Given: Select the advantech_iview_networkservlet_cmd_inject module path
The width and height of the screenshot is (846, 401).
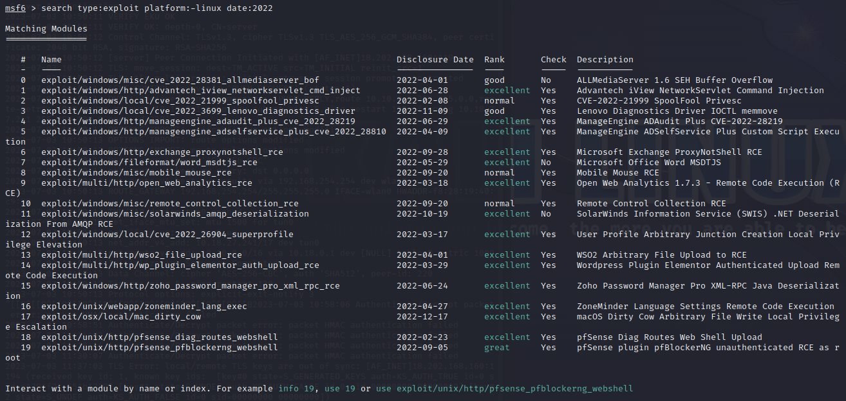Looking at the screenshot, I should 201,91.
